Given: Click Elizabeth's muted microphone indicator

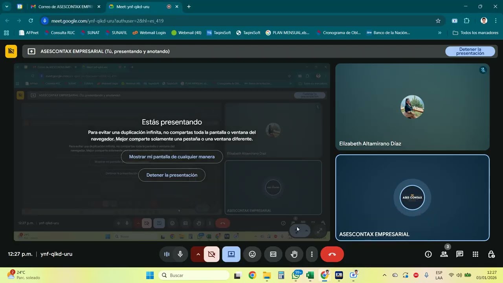Looking at the screenshot, I should (483, 70).
